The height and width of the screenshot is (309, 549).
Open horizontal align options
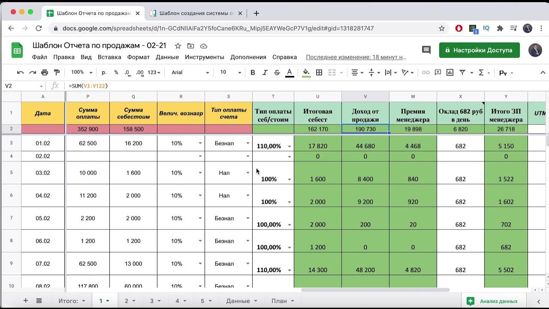(x=357, y=73)
